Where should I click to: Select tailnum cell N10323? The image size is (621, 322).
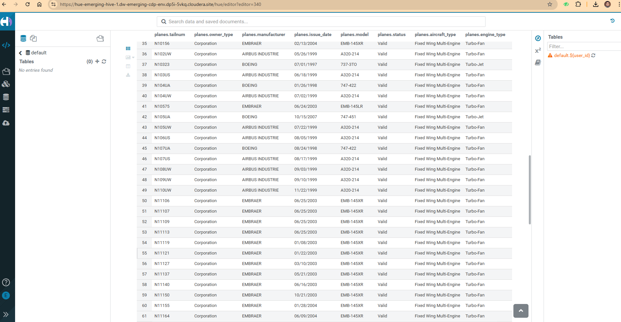point(162,65)
